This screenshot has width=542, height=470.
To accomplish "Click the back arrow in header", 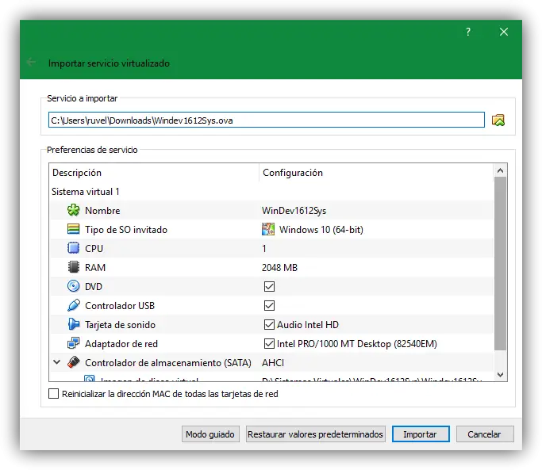I will [x=31, y=63].
